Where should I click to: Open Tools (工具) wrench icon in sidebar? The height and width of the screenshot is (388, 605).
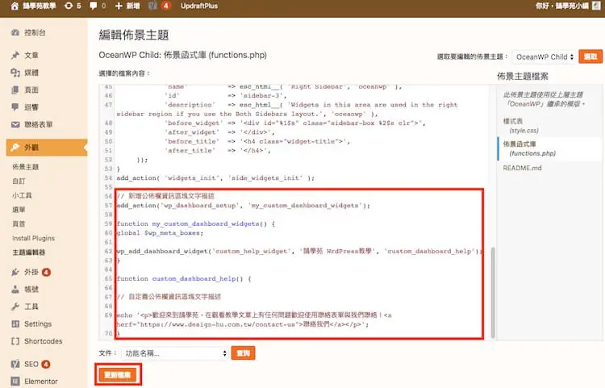click(x=15, y=307)
